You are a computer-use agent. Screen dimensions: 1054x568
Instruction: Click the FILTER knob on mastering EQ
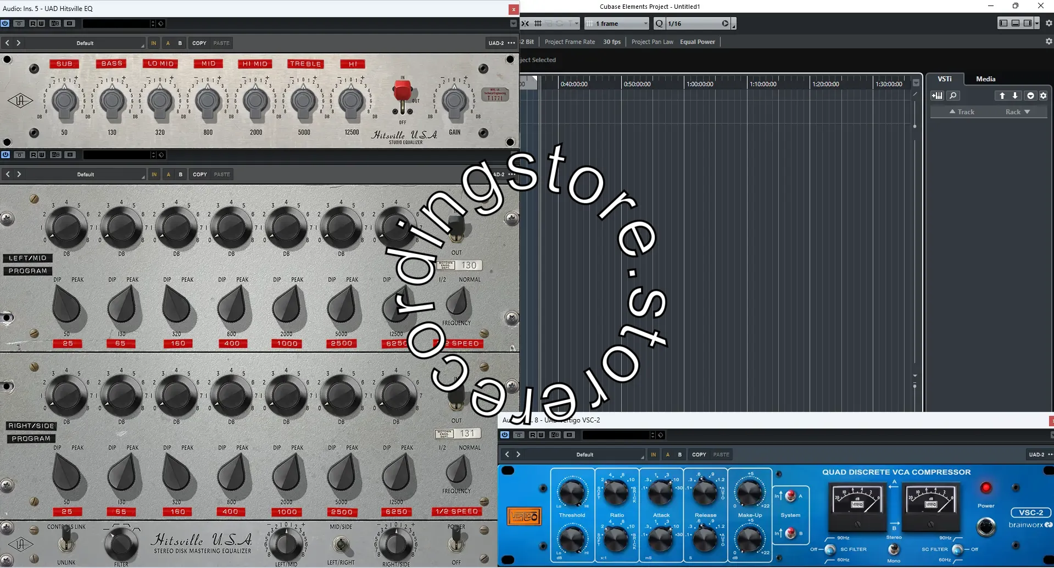pos(121,544)
